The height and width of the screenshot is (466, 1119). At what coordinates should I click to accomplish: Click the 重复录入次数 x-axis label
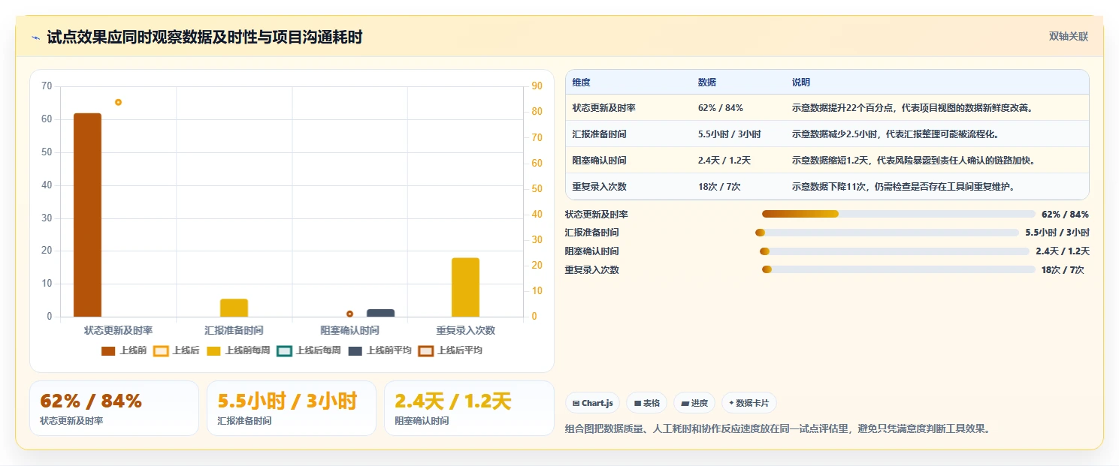tap(465, 330)
